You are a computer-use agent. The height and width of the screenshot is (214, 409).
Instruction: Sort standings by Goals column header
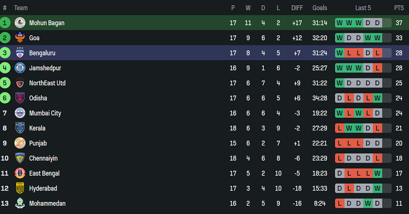(x=319, y=8)
